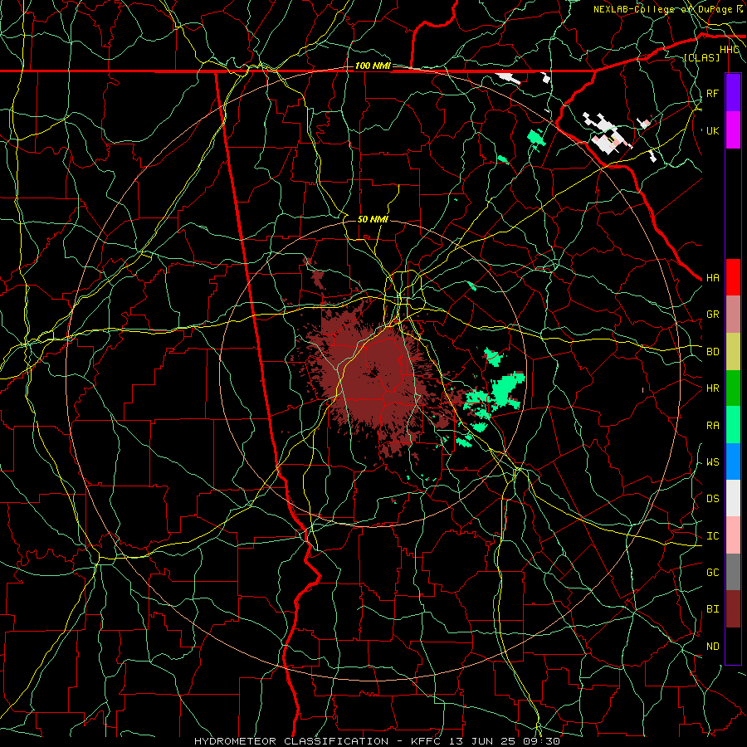This screenshot has width=747, height=747.
Task: Click the 'RA' legend label
Action: (712, 426)
